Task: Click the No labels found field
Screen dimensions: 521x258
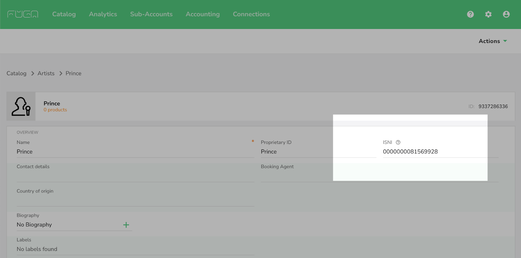Action: click(135, 249)
